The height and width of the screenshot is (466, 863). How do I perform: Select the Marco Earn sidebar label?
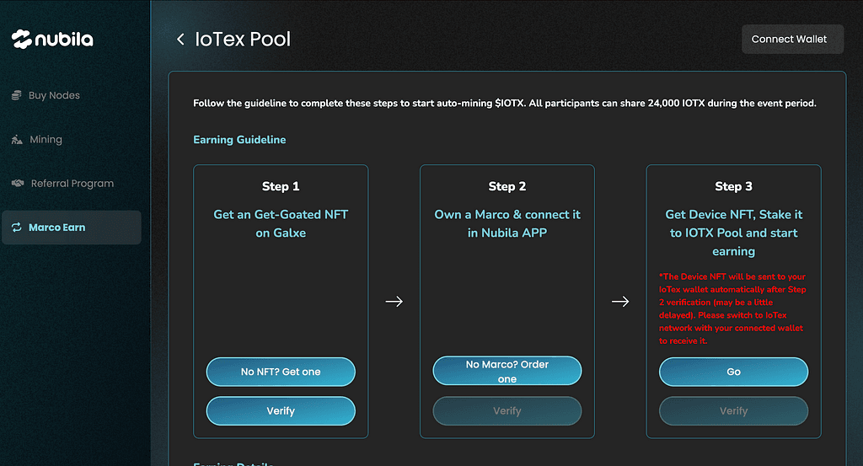(x=56, y=228)
